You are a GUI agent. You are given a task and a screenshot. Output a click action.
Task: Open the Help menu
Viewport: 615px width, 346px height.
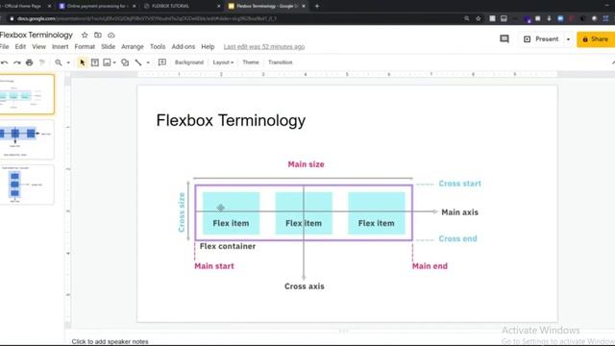208,47
